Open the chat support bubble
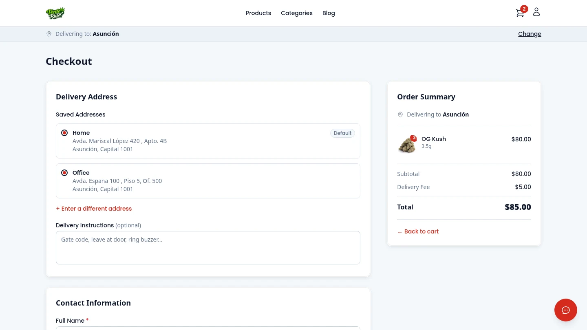This screenshot has height=330, width=587. 566,310
